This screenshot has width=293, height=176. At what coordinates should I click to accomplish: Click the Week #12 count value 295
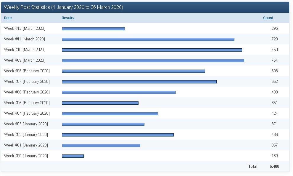coord(274,29)
